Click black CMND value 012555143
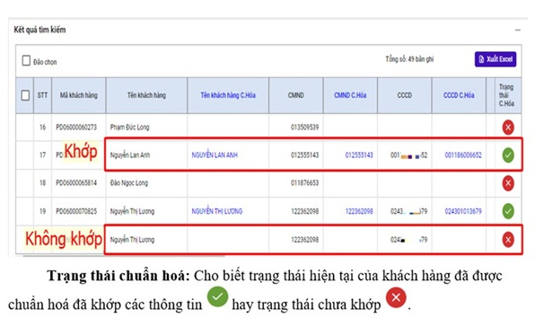The height and width of the screenshot is (327, 544). pyautogui.click(x=304, y=155)
